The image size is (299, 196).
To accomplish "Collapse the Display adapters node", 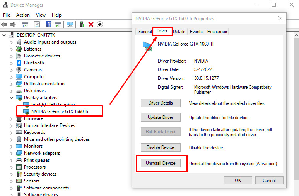I will 12,98.
